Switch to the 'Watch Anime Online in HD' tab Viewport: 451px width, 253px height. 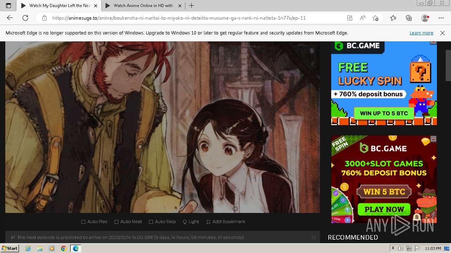[143, 6]
